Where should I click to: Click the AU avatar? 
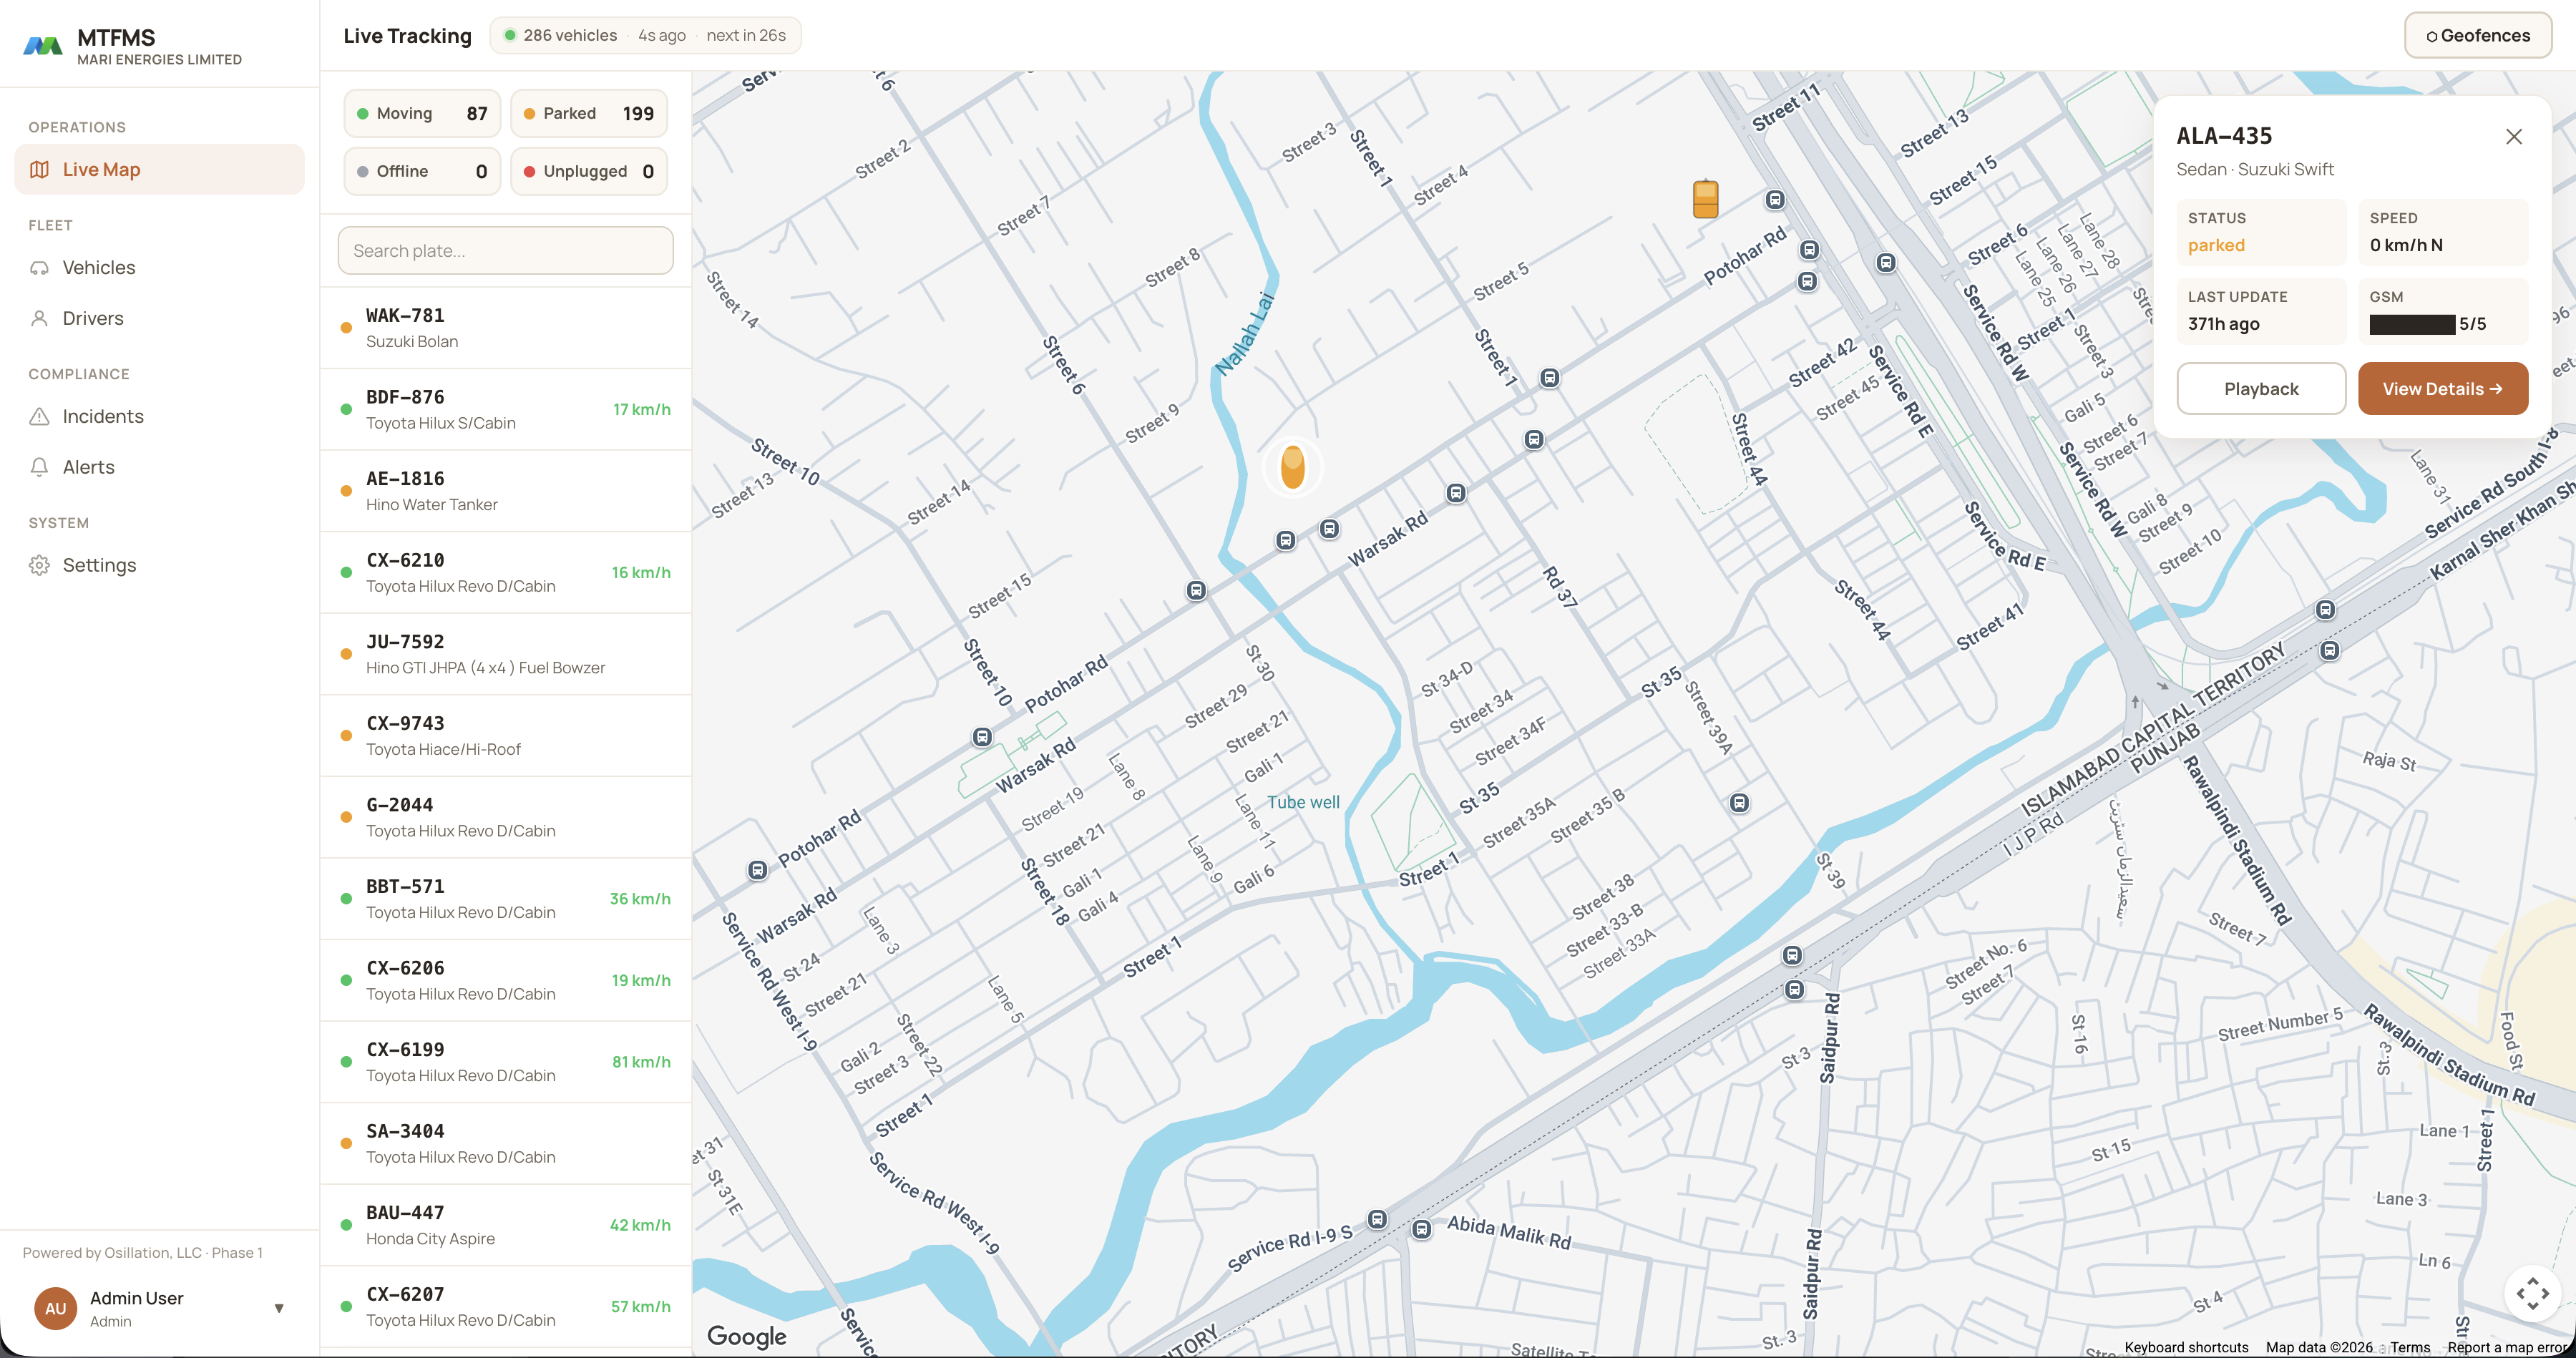(55, 1308)
